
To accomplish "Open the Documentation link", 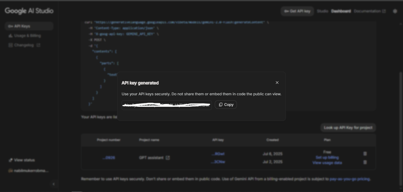I will click(370, 11).
